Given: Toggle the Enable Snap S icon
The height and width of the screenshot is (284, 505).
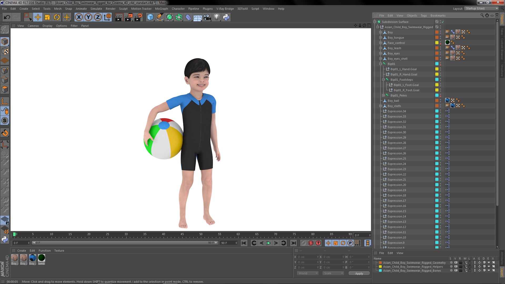Looking at the screenshot, I should 5,121.
